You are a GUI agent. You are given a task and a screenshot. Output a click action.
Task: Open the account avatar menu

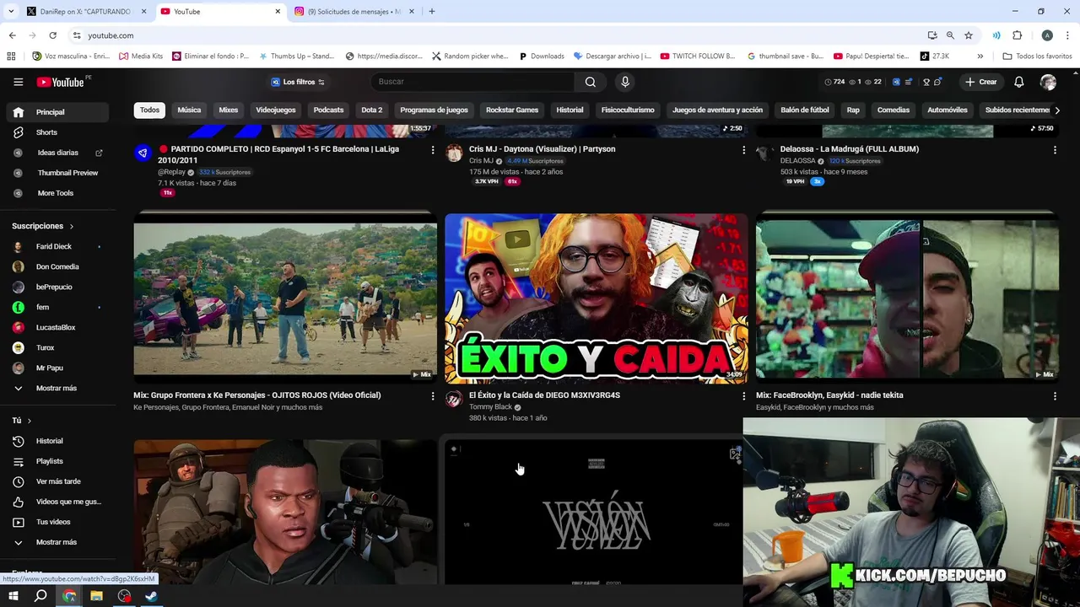(x=1048, y=82)
